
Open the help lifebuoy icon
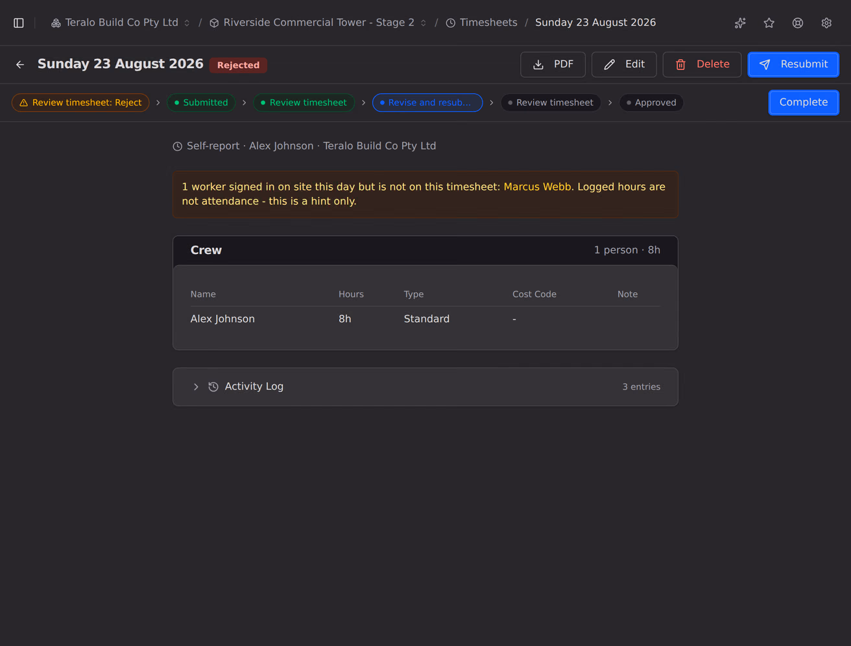pos(798,23)
